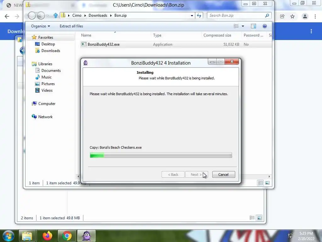The width and height of the screenshot is (322, 242).
Task: Switch to large icons view in Bon.zip status bar
Action: point(267,183)
